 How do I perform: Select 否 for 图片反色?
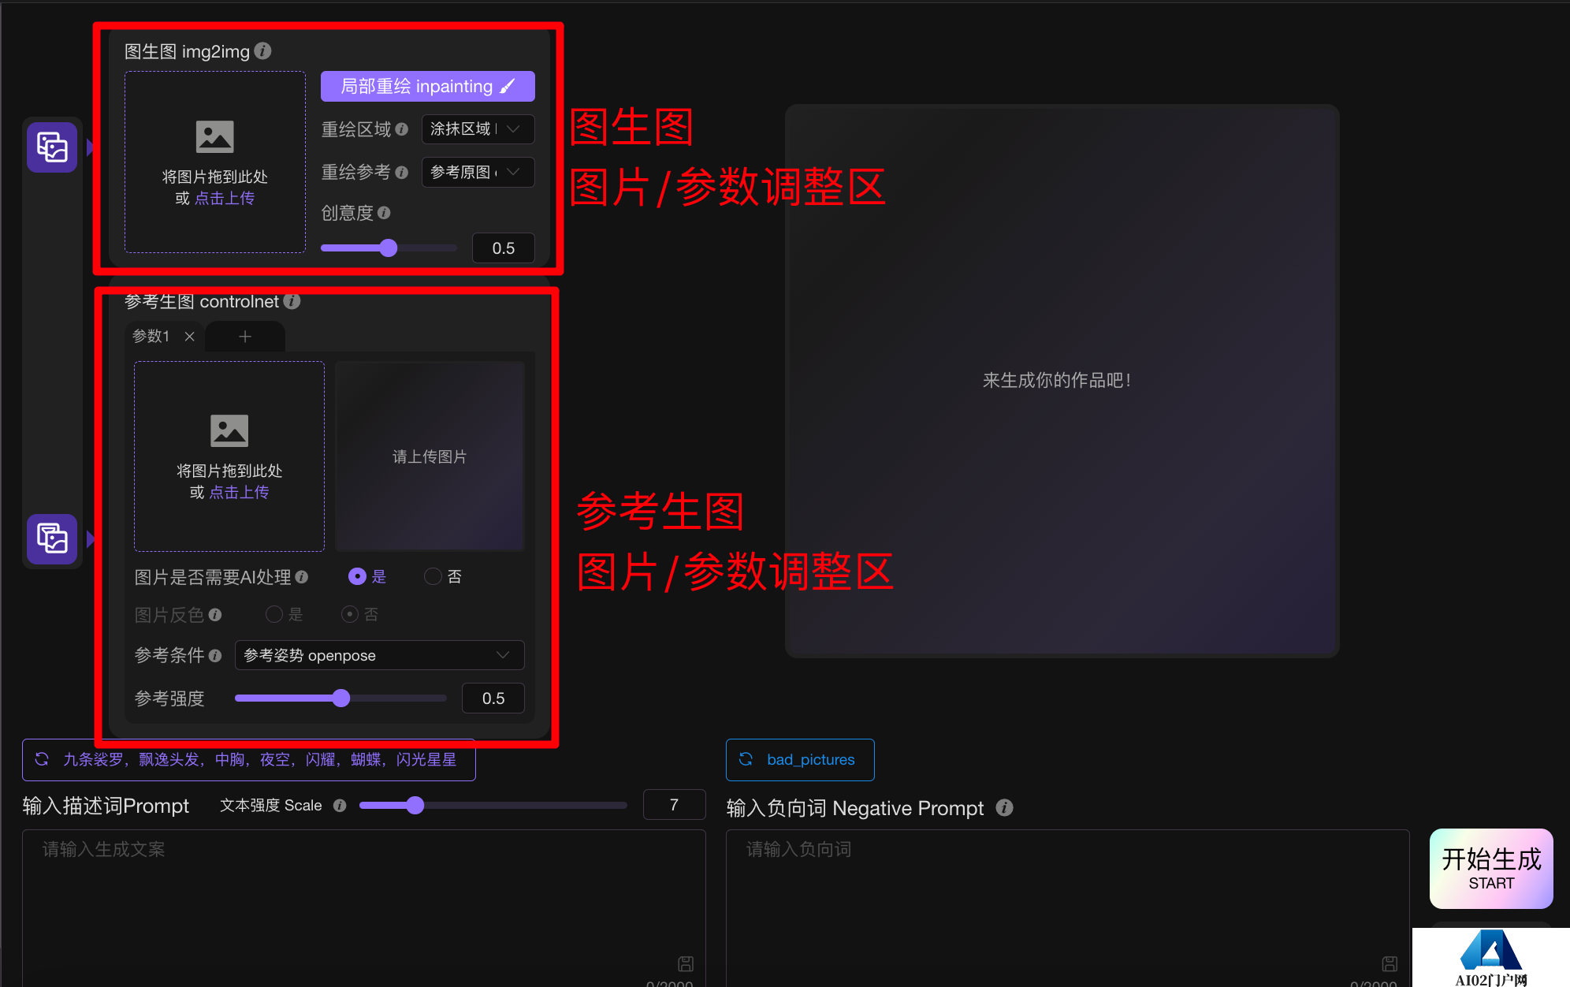point(350,614)
